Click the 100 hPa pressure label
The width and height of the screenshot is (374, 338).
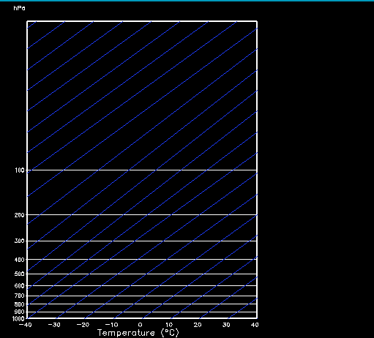click(x=20, y=170)
